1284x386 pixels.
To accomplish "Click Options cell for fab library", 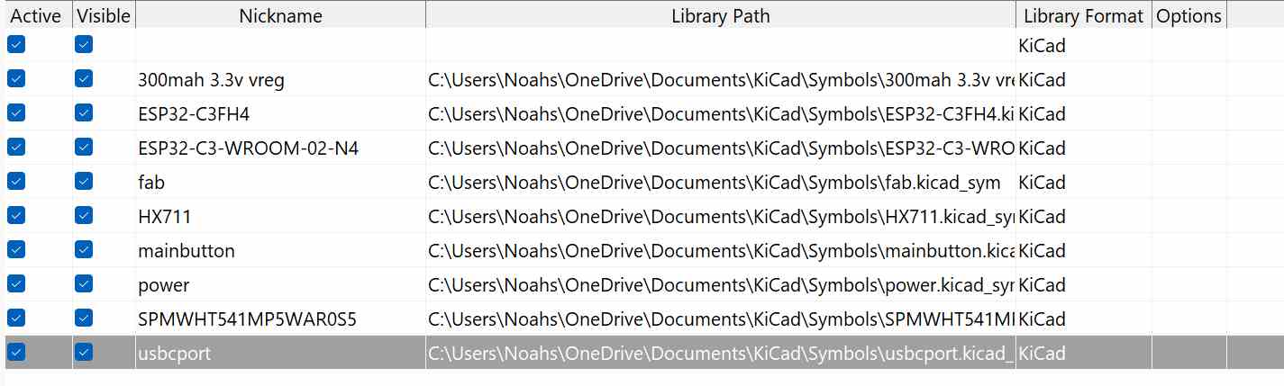I will [1188, 182].
